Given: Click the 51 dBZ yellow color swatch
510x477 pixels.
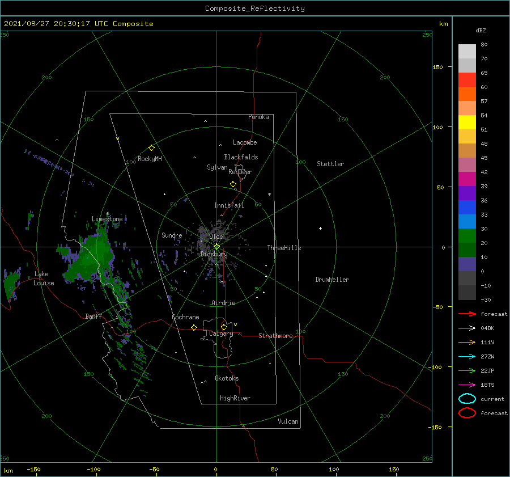Looking at the screenshot, I should [467, 123].
